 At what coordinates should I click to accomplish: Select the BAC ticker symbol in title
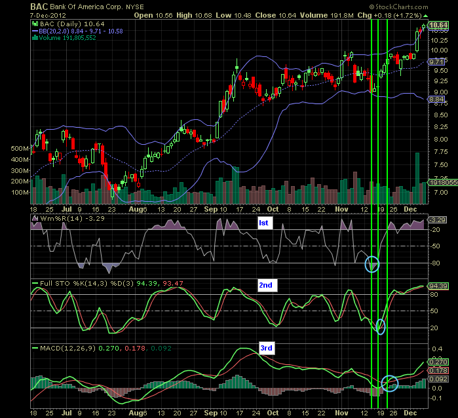[39, 7]
